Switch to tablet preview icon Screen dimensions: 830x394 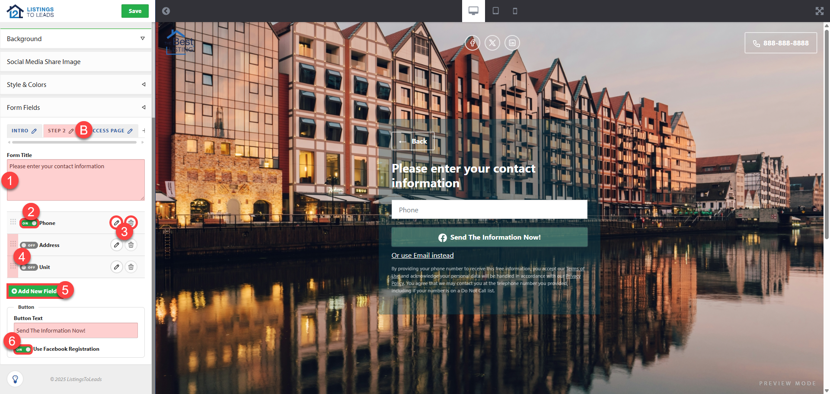point(496,11)
